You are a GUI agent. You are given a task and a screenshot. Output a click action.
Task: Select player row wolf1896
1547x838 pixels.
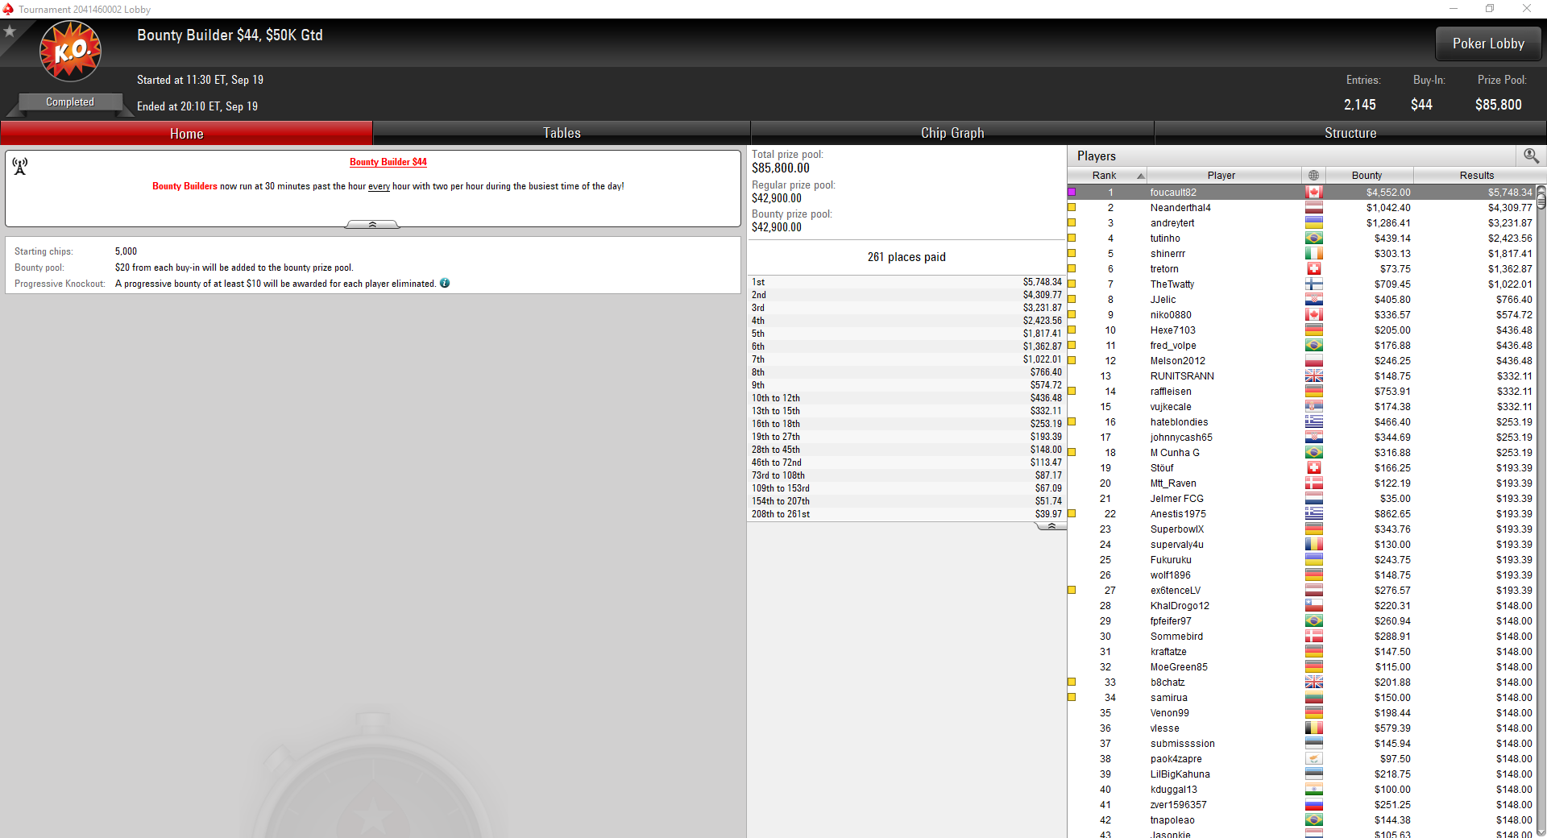(1301, 575)
